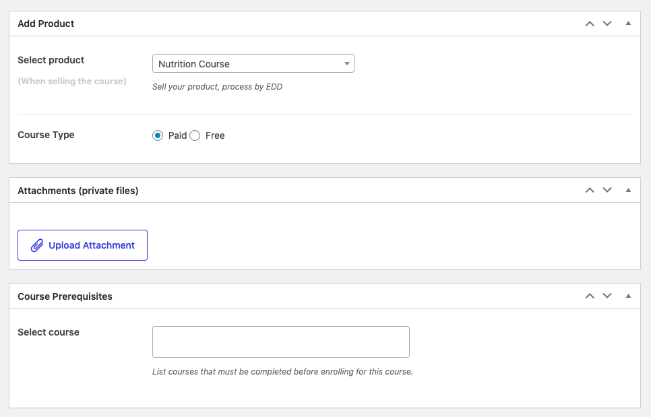Click the Course Prerequisites panel heading
The image size is (651, 417).
[x=65, y=296]
